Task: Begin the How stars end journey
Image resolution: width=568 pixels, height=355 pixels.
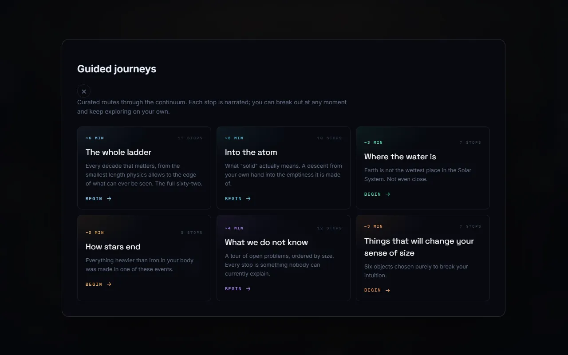Action: (x=99, y=284)
